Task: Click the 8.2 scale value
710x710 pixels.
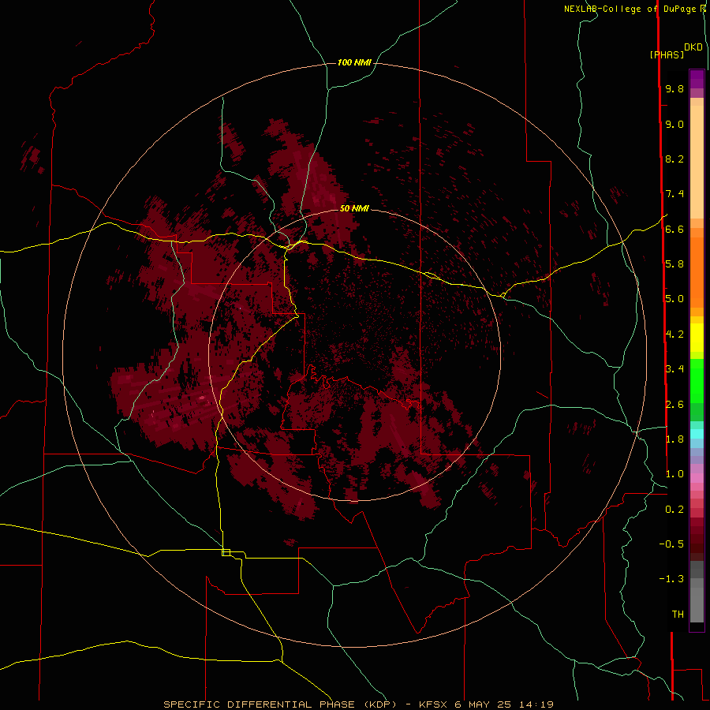Action: coord(674,159)
